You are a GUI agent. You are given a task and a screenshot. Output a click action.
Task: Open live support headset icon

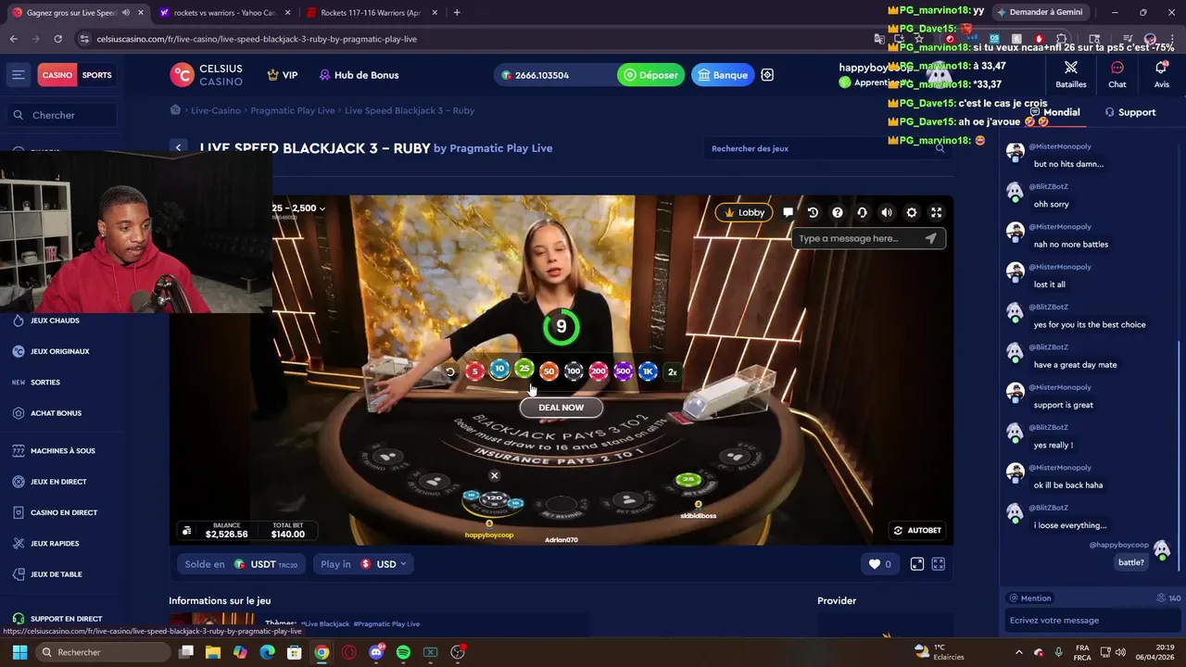coord(862,212)
